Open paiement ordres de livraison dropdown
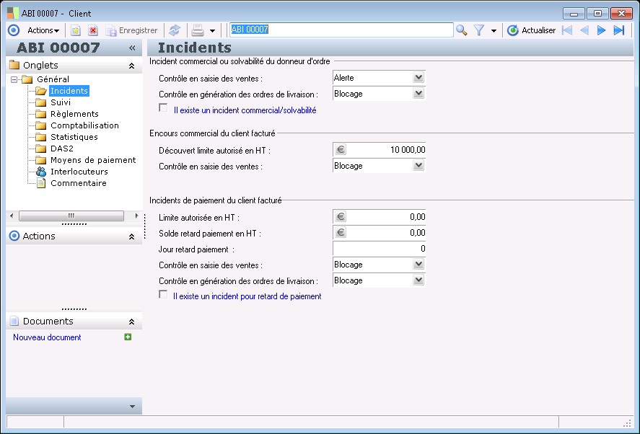The width and height of the screenshot is (640, 434). pos(418,280)
